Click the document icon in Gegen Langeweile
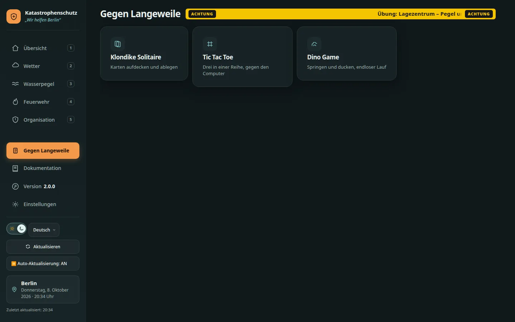Screen dimensions: 515x322 pos(15,151)
